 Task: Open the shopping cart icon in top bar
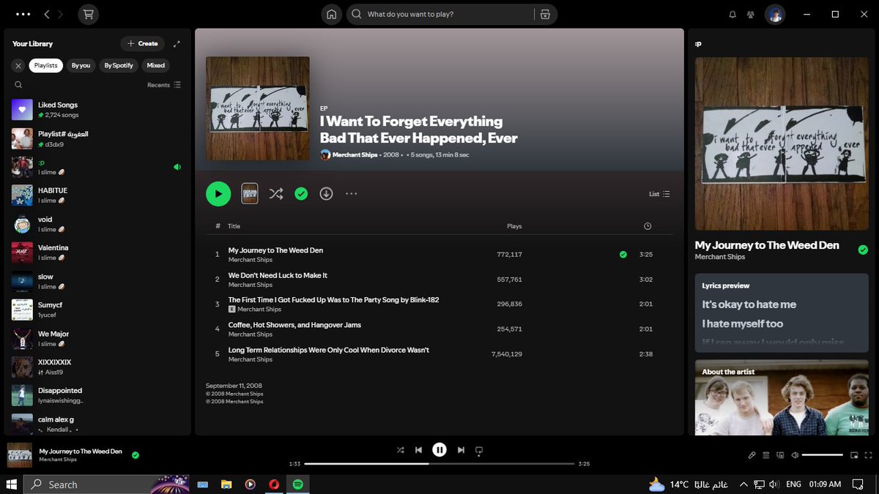click(89, 14)
